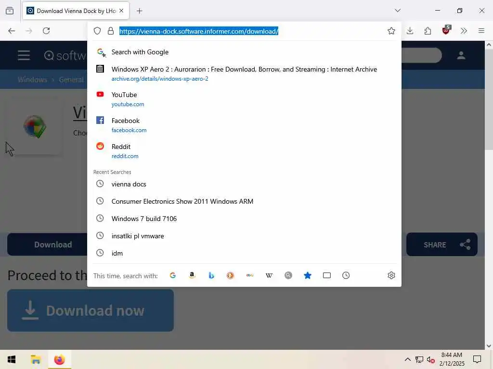Search this time in open Tabs
This screenshot has width=493, height=369.
327,275
